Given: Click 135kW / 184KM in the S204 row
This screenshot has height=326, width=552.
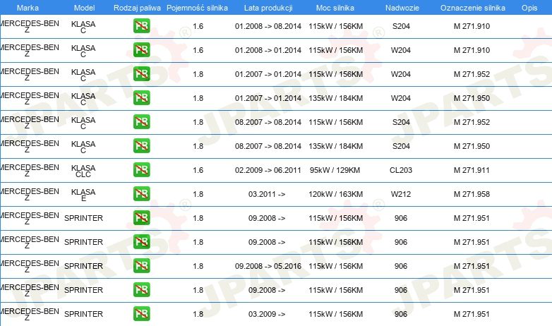Looking at the screenshot, I should pos(335,146).
